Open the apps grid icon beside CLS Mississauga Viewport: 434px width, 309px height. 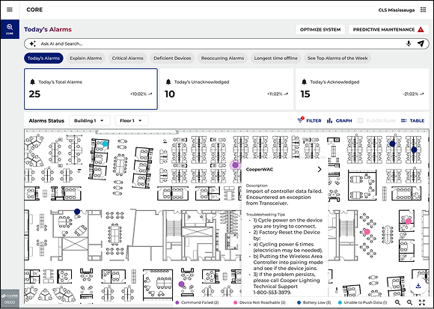423,10
